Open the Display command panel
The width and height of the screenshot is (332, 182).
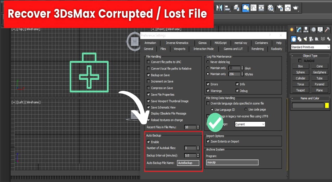(320, 30)
